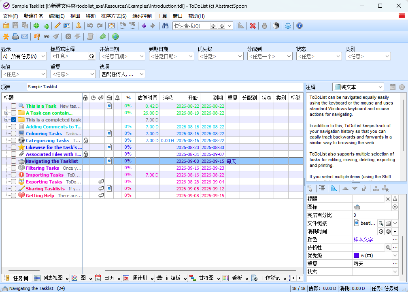Open the 纯文本 comment format dropdown
Image resolution: width=408 pixels, height=292 pixels.
(x=358, y=87)
